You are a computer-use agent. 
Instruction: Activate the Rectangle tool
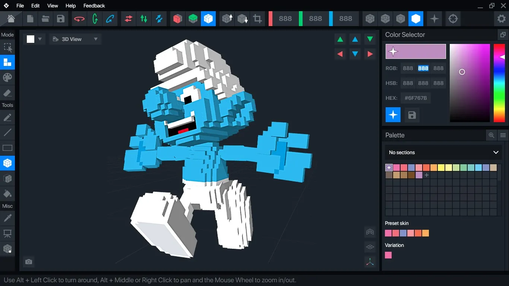(7, 148)
